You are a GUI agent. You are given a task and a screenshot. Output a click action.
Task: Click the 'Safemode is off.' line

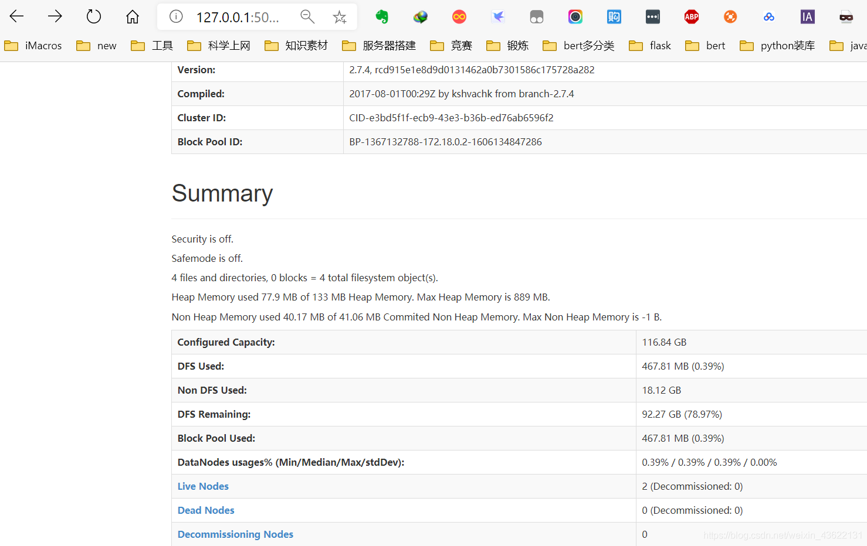tap(207, 258)
